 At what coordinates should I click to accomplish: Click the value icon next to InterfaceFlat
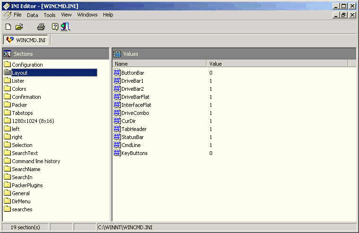pos(117,105)
